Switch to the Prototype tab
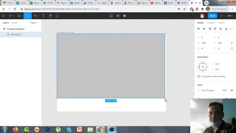236x133 pixels. tap(211, 23)
